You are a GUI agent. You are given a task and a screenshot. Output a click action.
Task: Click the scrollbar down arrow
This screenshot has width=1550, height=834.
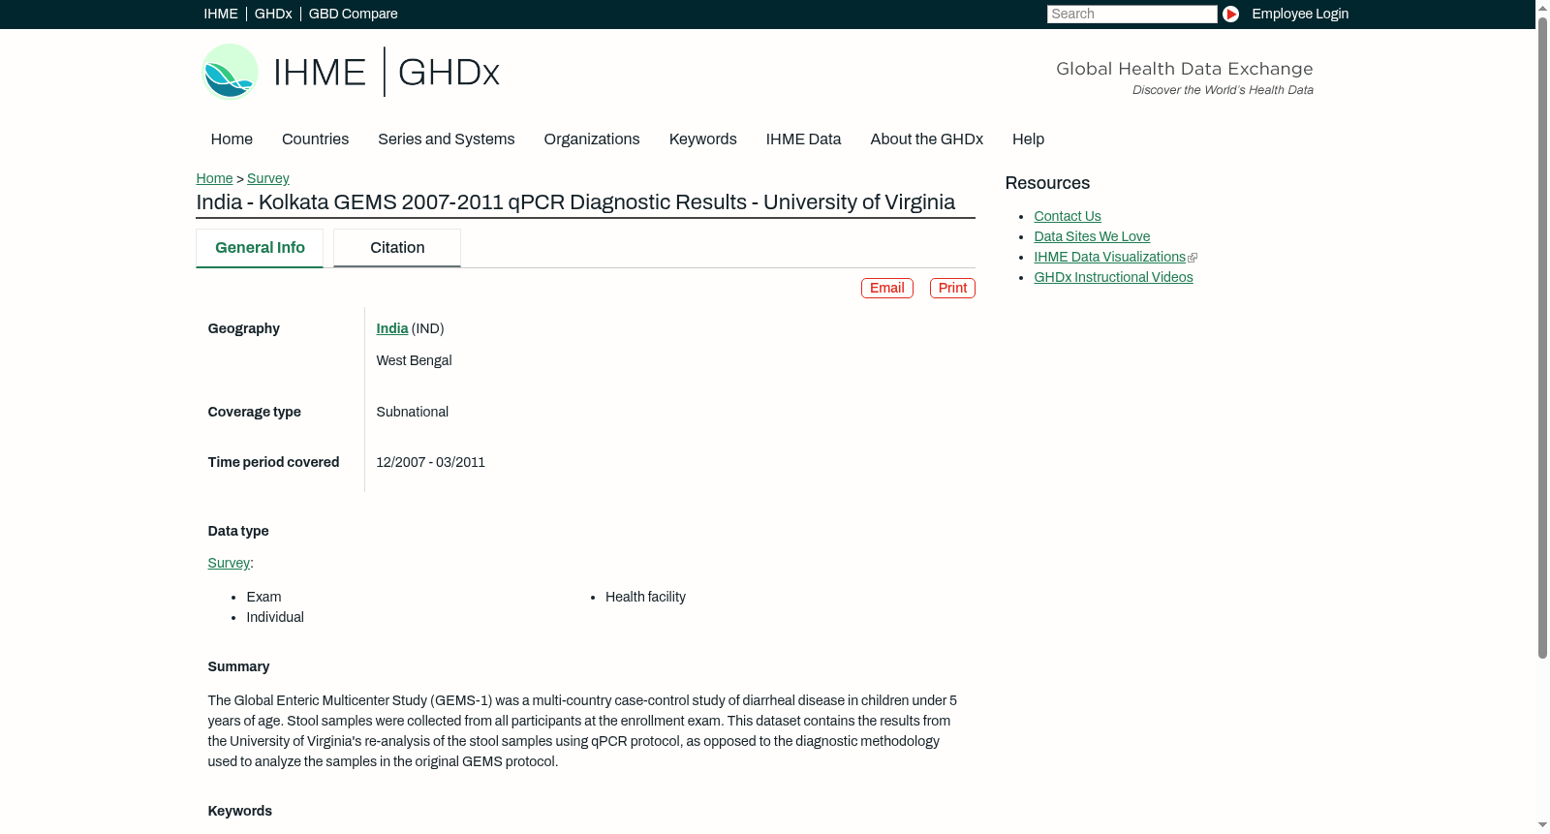1542,826
